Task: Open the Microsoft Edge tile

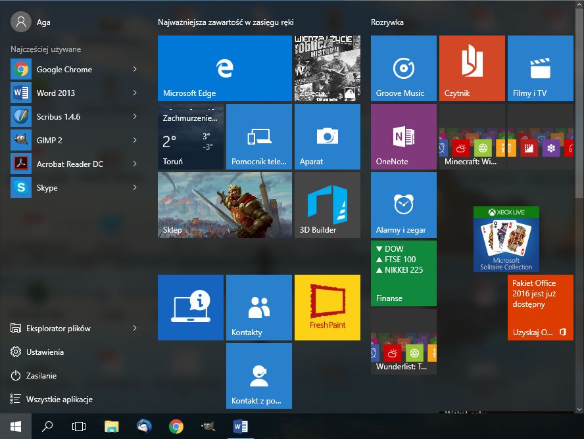Action: tap(224, 68)
